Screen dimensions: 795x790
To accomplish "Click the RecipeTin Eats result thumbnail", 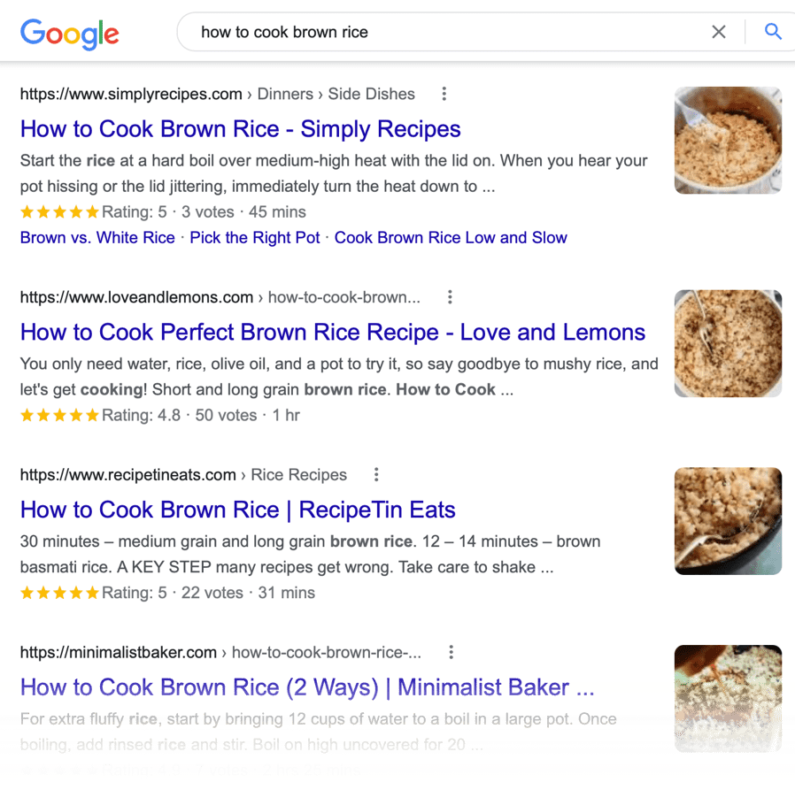I will [728, 520].
